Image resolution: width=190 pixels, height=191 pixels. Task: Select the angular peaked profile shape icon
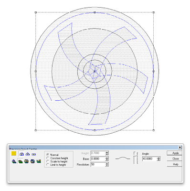coord(28,154)
